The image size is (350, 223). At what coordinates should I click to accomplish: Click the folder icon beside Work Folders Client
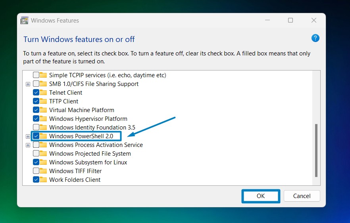[43, 179]
